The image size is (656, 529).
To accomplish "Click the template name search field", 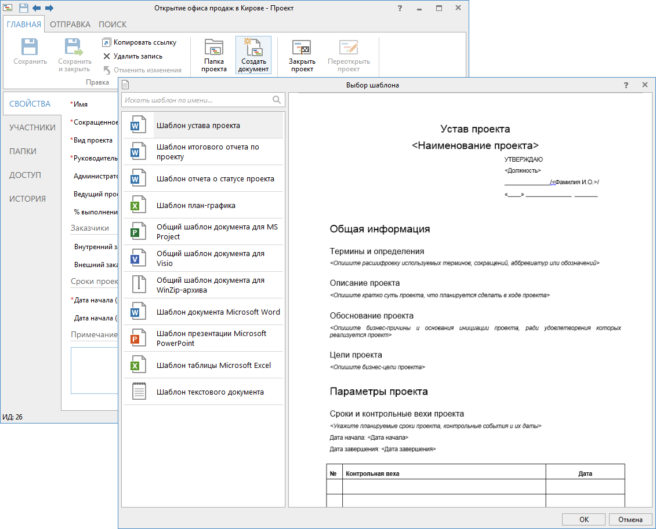I will pos(204,100).
